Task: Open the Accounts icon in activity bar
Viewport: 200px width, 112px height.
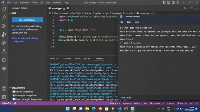Action: [x=4, y=88]
